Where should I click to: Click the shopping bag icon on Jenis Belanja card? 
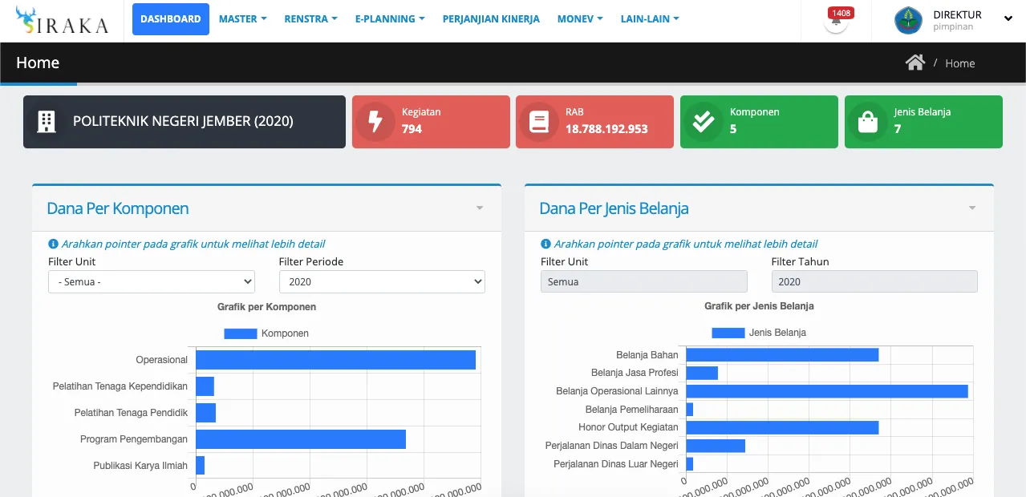[x=867, y=122]
